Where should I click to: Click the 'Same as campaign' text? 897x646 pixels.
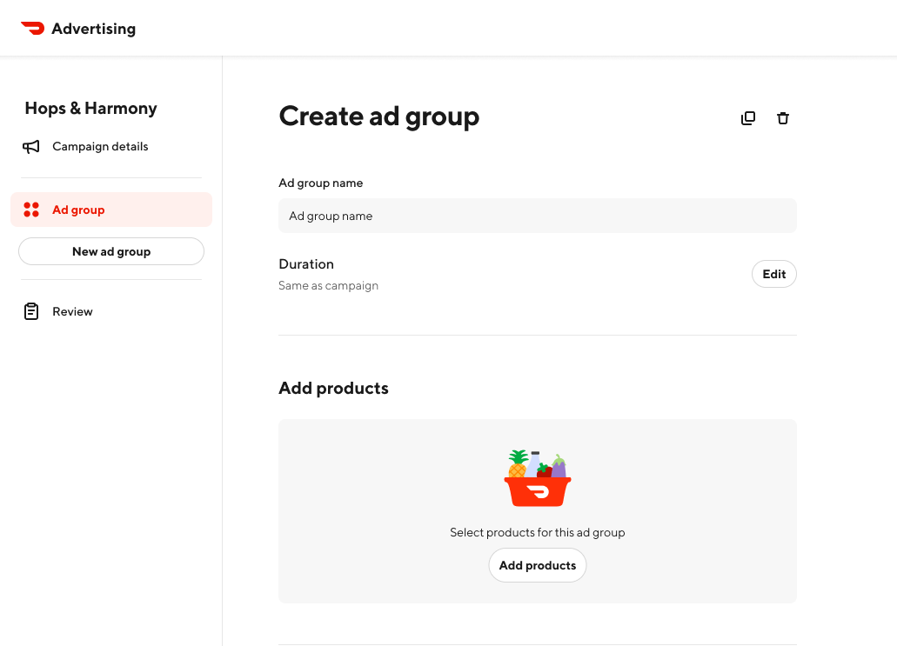click(328, 285)
